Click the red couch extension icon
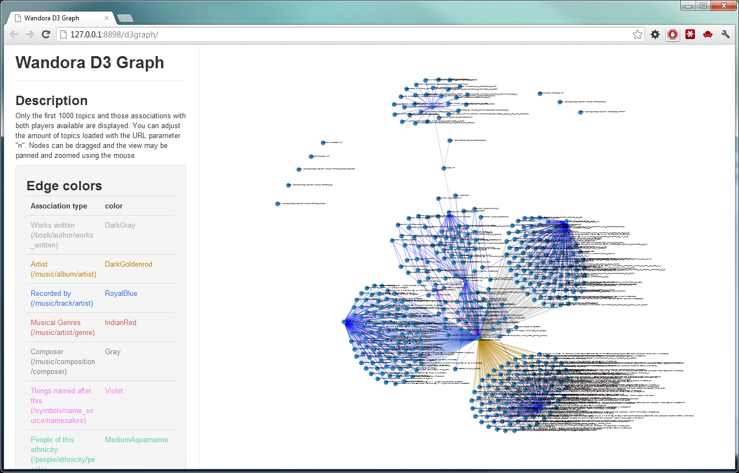This screenshot has height=473, width=739. pos(708,35)
